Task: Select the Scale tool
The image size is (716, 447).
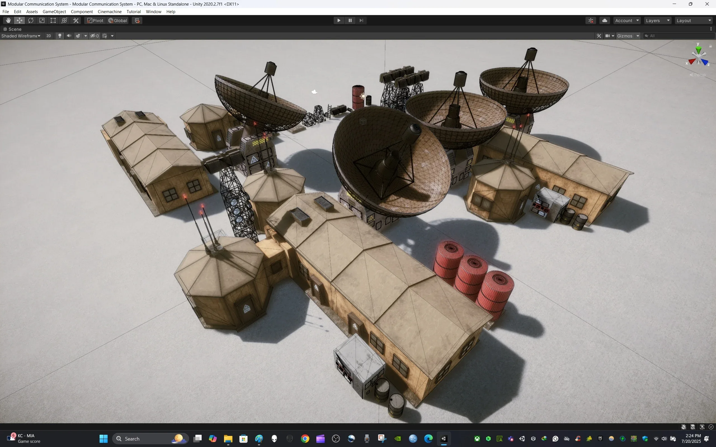Action: pos(42,20)
